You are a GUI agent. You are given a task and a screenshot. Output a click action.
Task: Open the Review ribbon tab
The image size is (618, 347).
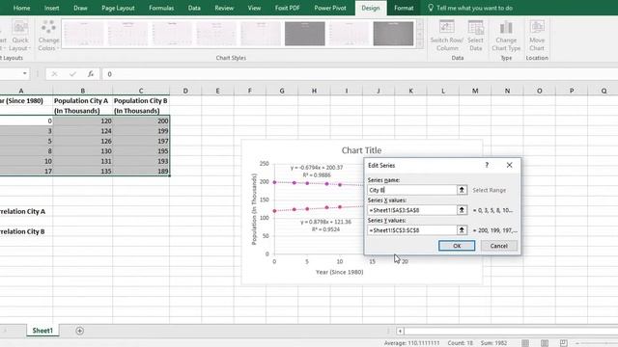click(224, 8)
